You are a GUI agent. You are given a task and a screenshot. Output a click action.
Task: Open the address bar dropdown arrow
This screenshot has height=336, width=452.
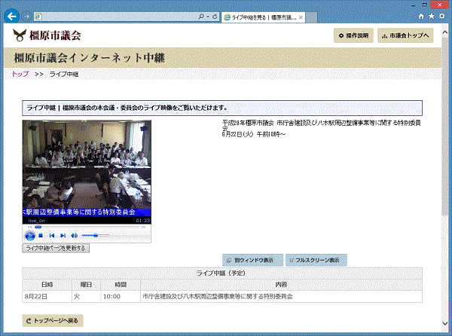click(208, 17)
